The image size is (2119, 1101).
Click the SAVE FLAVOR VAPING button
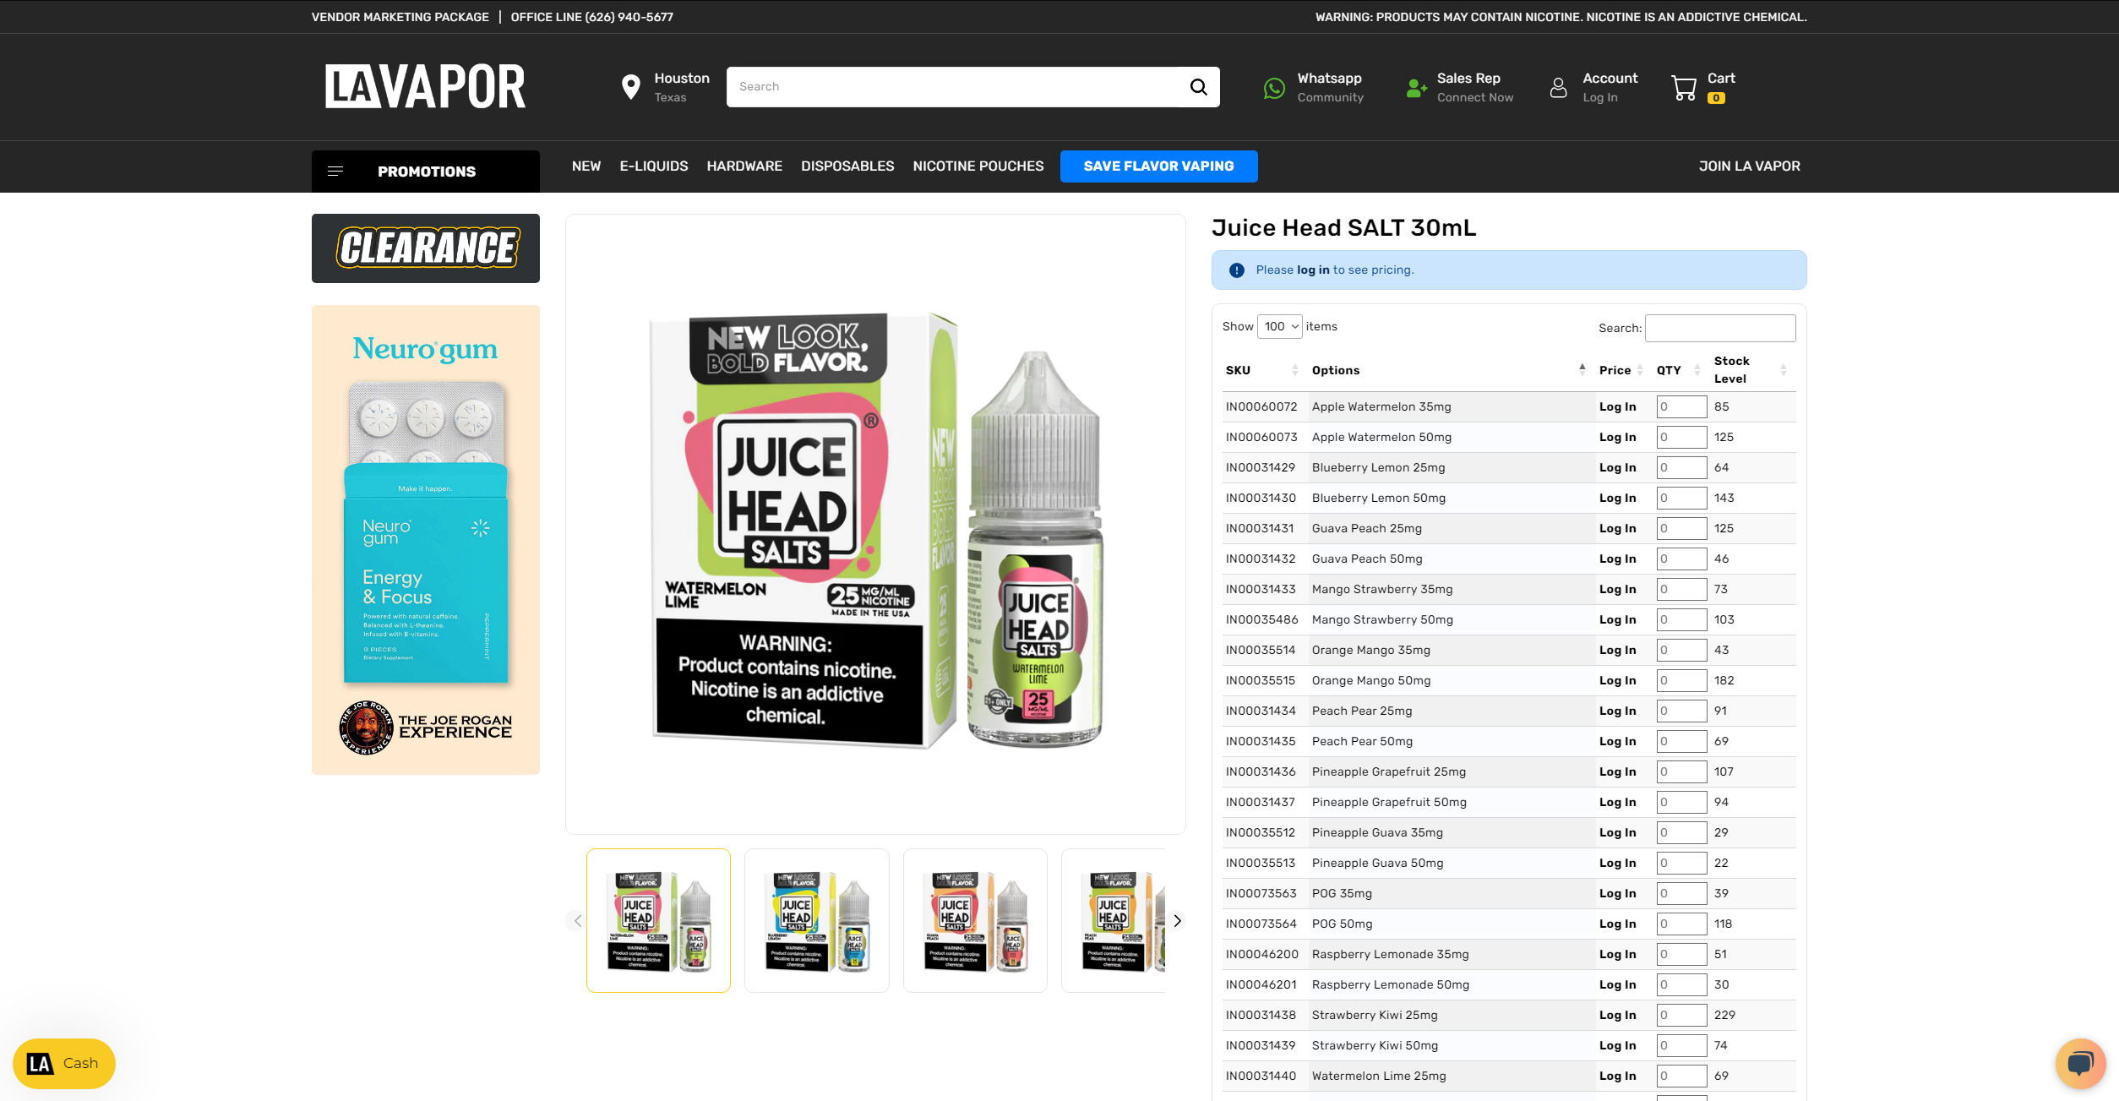[x=1158, y=166]
